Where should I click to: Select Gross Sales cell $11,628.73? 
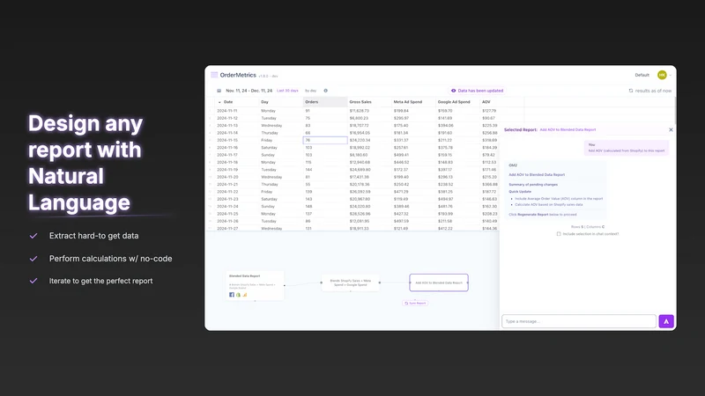[x=369, y=111]
